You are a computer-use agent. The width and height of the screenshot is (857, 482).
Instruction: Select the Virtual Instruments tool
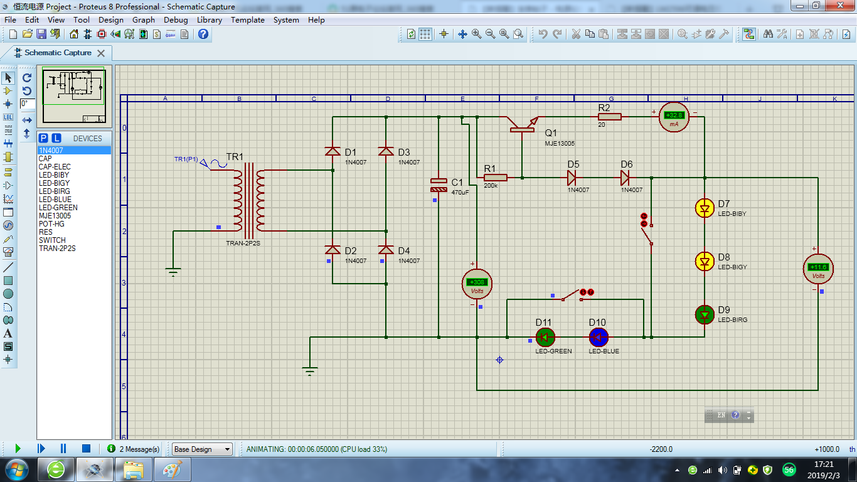pyautogui.click(x=8, y=252)
